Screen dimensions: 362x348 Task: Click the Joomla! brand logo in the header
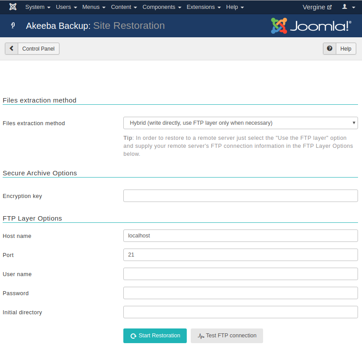311,26
